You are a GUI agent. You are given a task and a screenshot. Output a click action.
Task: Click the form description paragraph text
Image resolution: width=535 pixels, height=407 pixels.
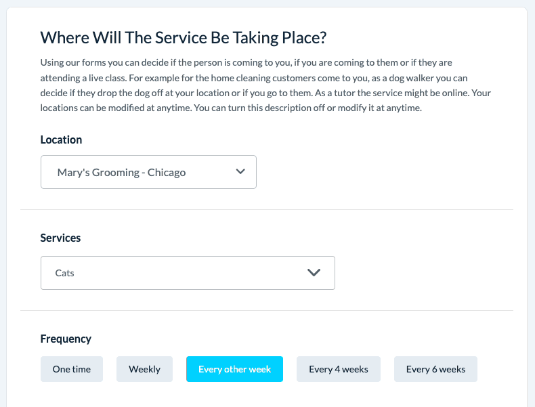coord(265,85)
